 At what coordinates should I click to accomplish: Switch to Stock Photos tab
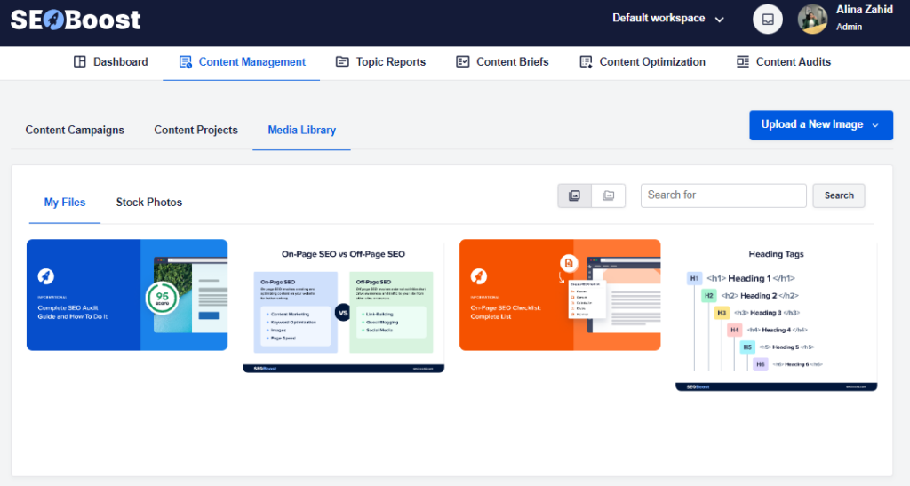coord(149,203)
